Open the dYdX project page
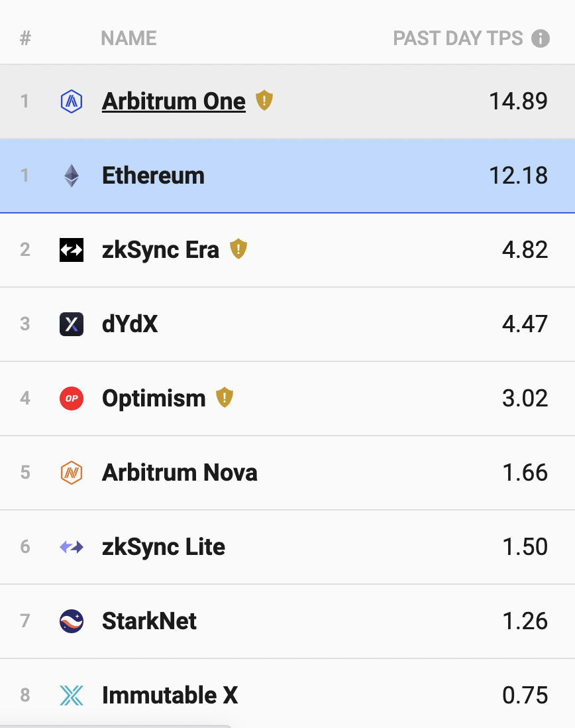This screenshot has height=728, width=575. pos(130,324)
